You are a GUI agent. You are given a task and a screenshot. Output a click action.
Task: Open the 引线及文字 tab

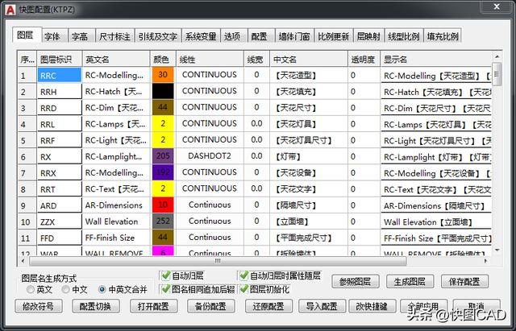click(x=158, y=36)
